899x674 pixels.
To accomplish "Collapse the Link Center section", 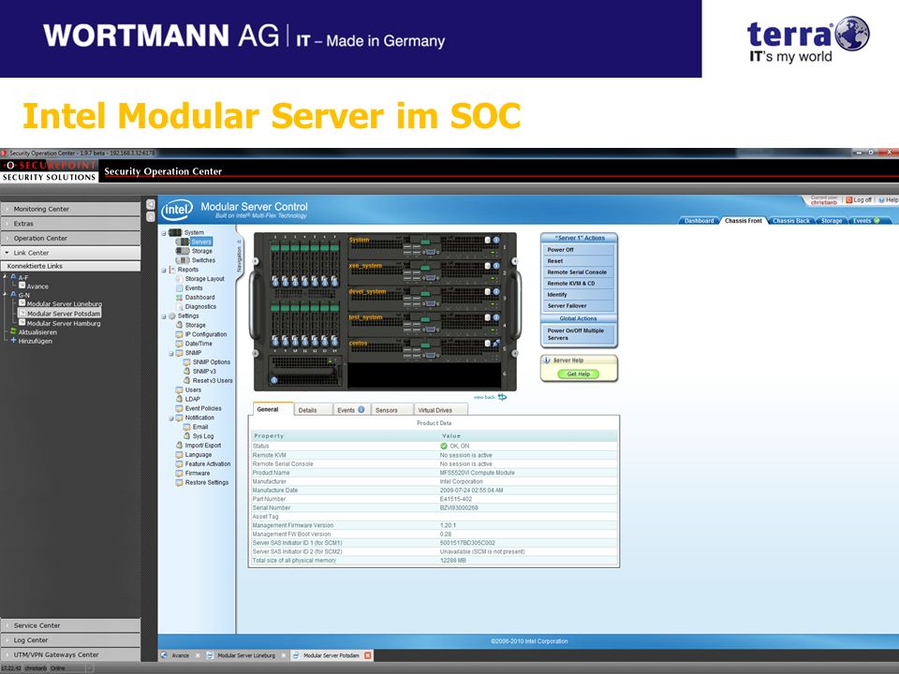I will coord(70,253).
